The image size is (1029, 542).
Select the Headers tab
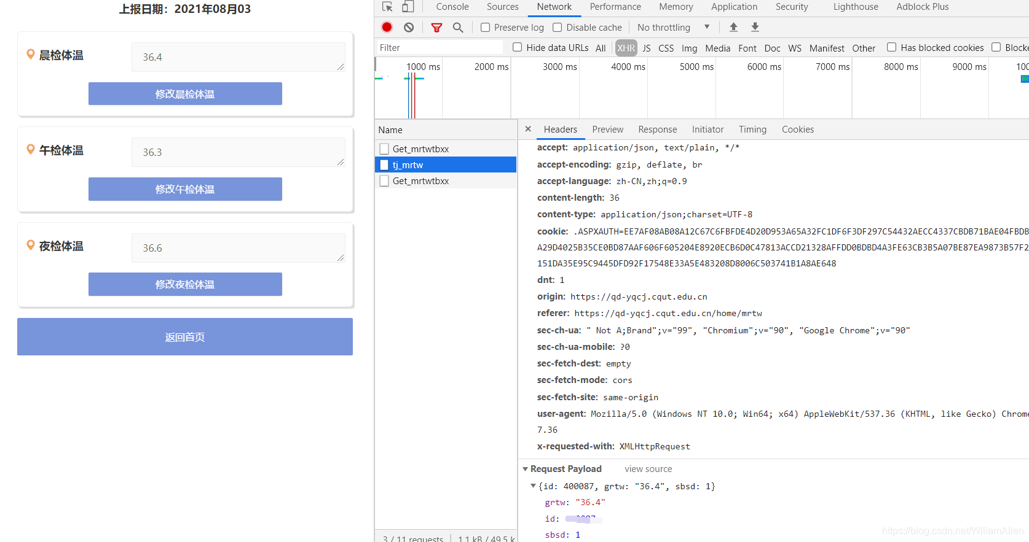click(561, 130)
